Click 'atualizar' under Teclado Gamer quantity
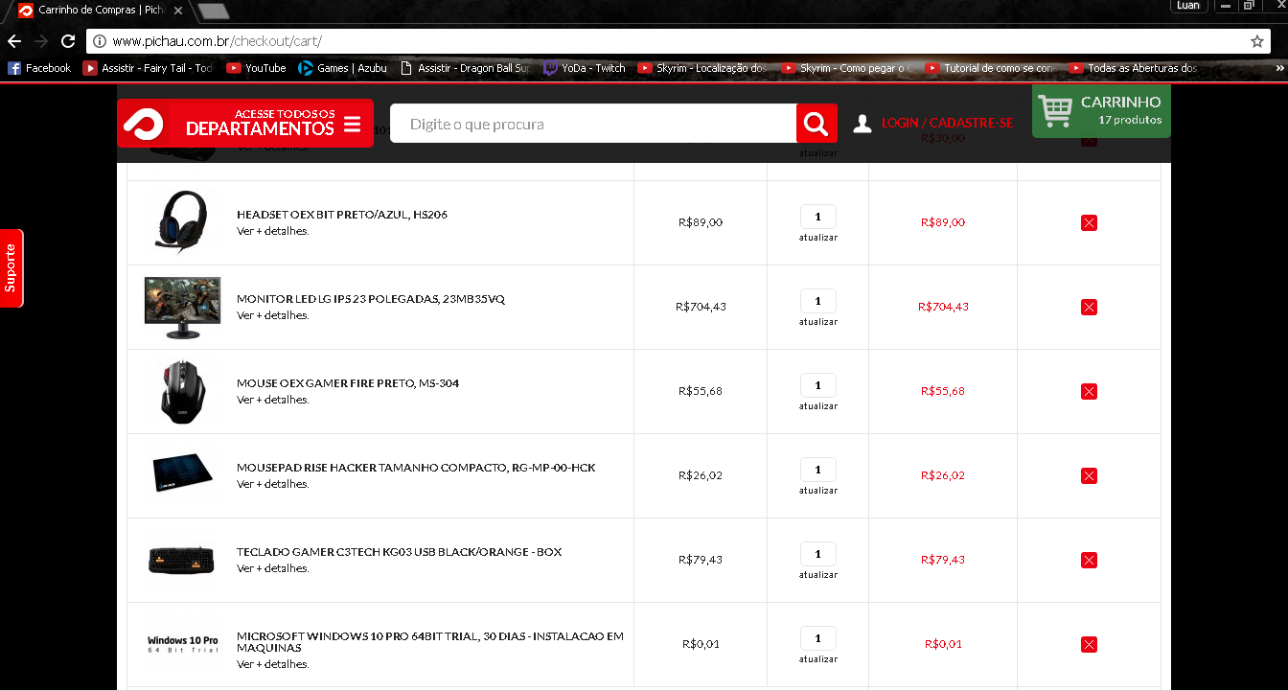The width and height of the screenshot is (1288, 691). [818, 575]
